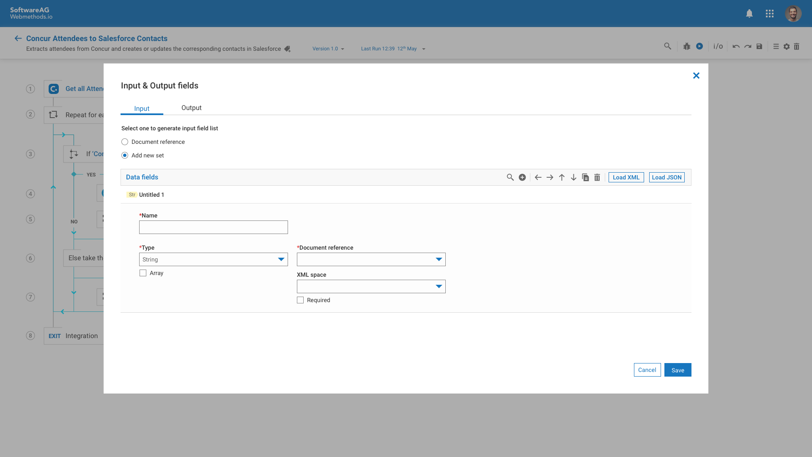The height and width of the screenshot is (457, 812).
Task: Add a new data field with the plus icon
Action: pos(522,177)
